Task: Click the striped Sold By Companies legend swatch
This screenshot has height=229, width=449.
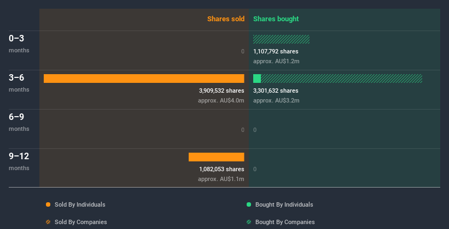Action: point(48,222)
